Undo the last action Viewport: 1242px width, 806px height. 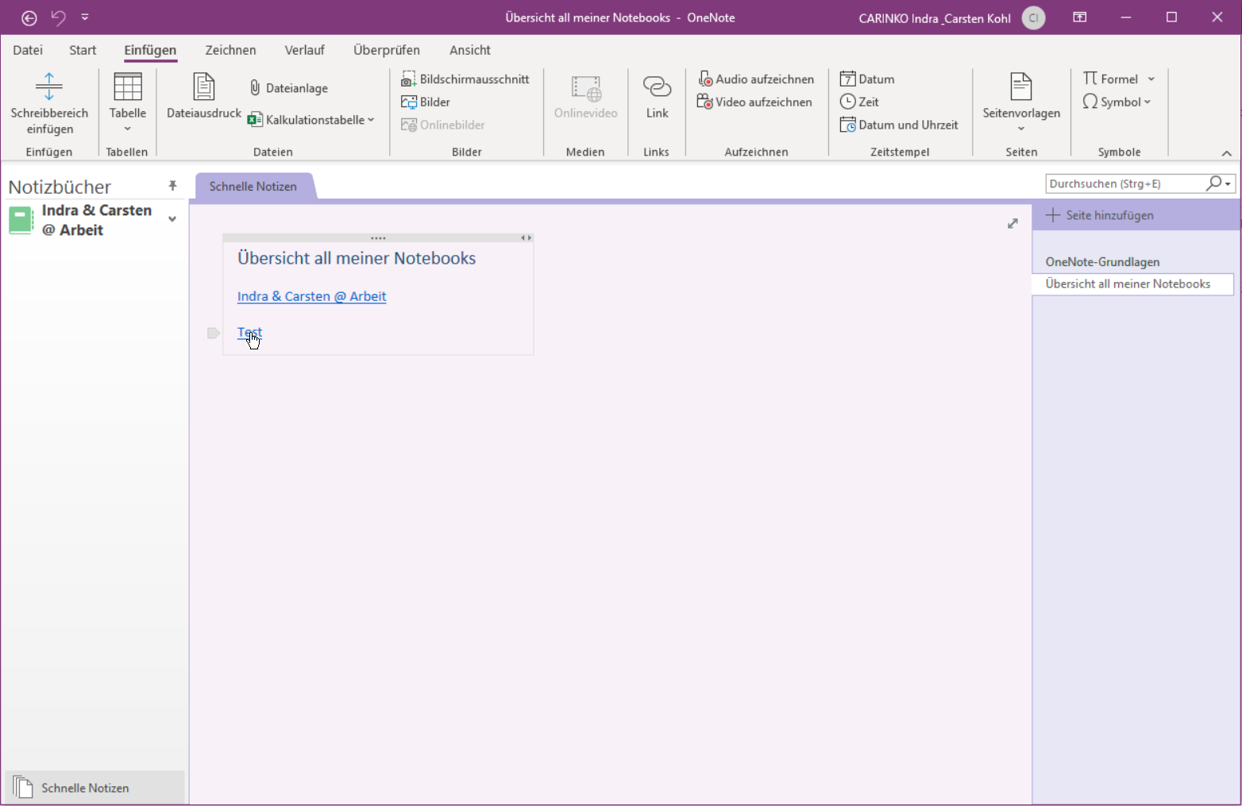(x=58, y=17)
